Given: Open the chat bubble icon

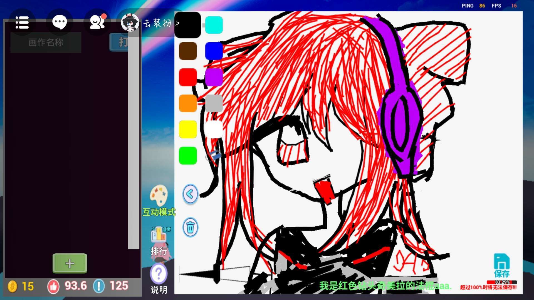Looking at the screenshot, I should click(x=60, y=22).
